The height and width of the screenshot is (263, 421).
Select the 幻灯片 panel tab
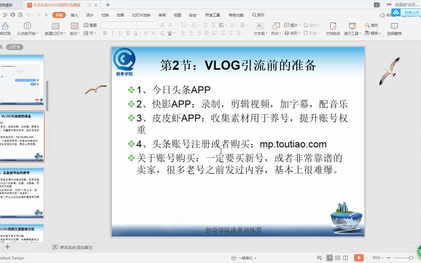[15, 47]
